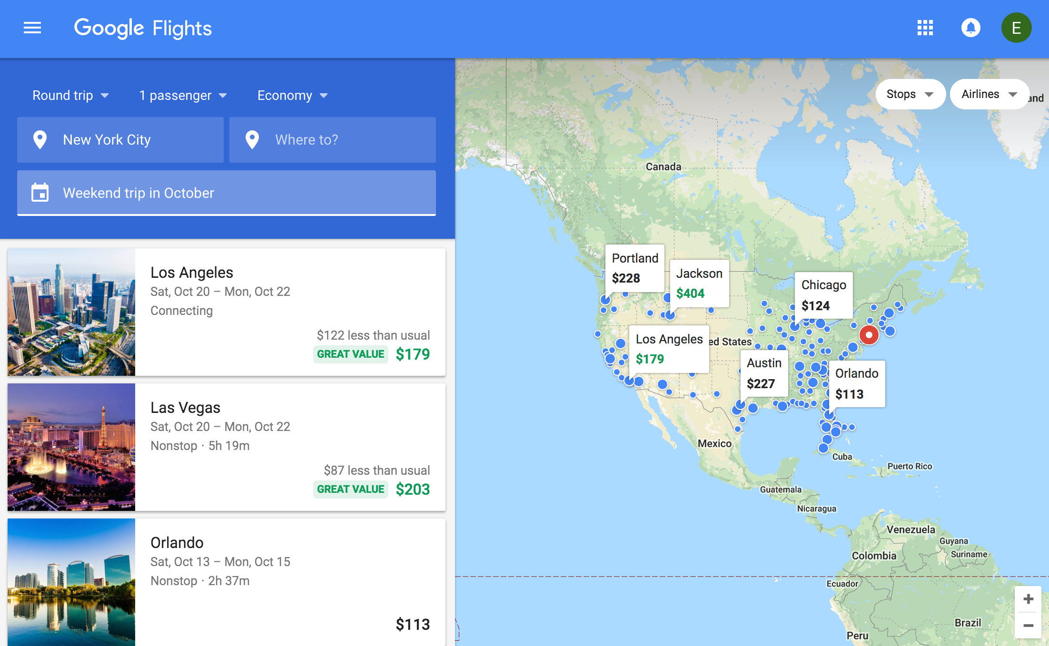
Task: Click the Weekend trip in October field
Action: 226,192
